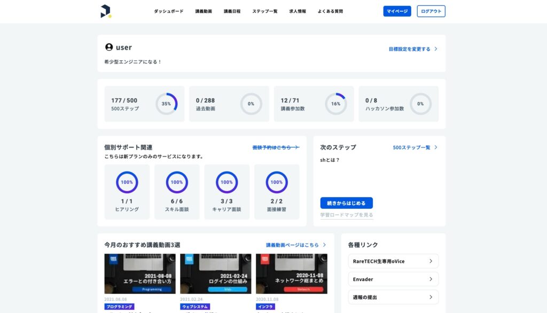Expand the Envader link arrow
Screen dimensions: 547x313
pyautogui.click(x=431, y=279)
